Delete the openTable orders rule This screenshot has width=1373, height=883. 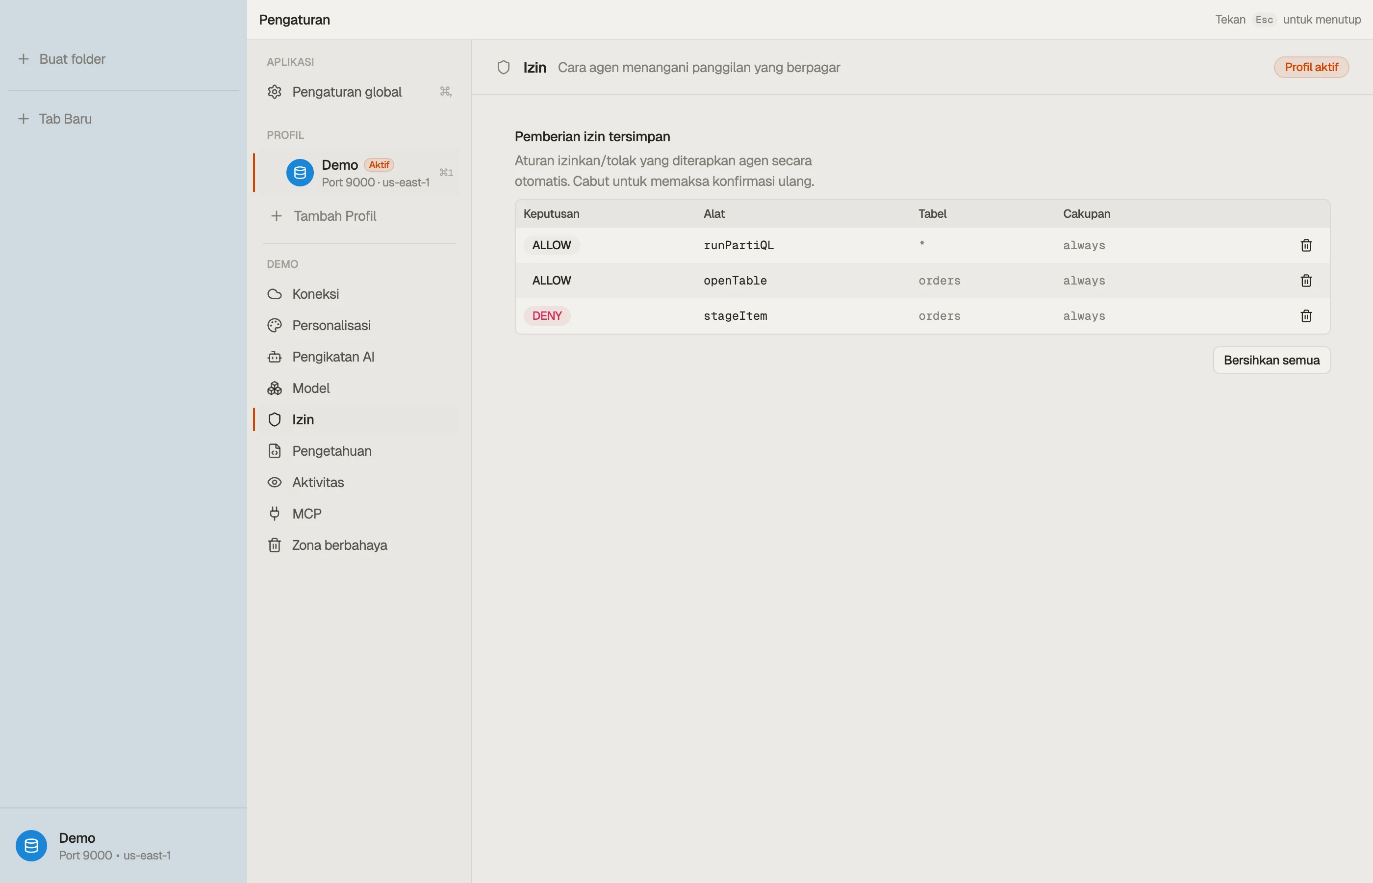[x=1306, y=281]
